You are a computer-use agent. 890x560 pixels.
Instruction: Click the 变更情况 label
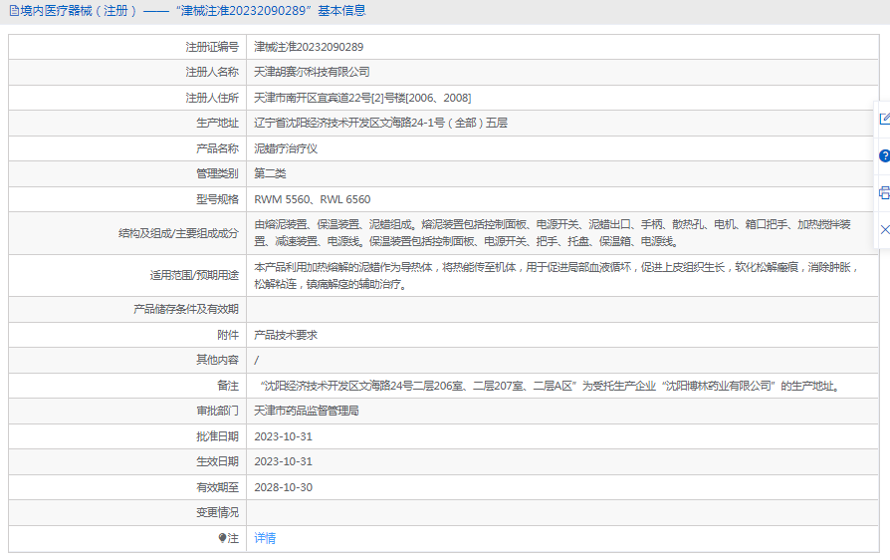217,512
